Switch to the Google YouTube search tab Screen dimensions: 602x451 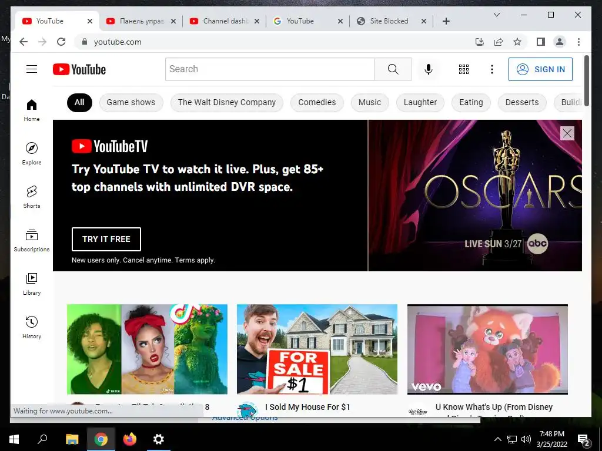click(307, 21)
